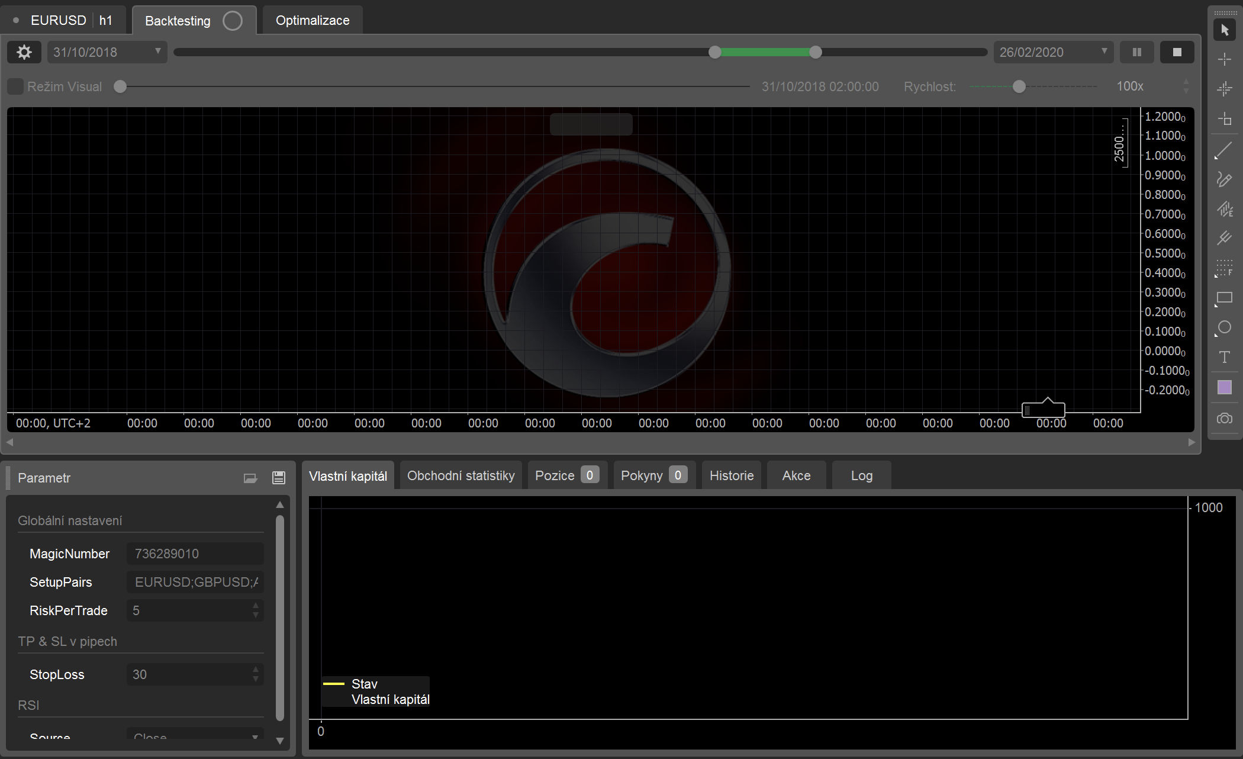
Task: Select the ellipse shape tool
Action: point(1224,327)
